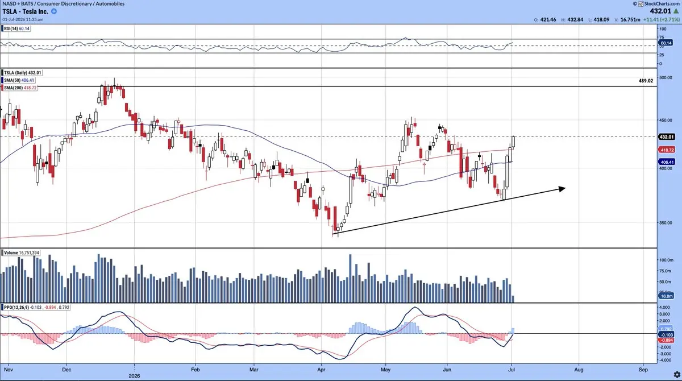Viewport: 682px width, 381px height.
Task: Select the RSI(14) 60.14 legend label
Action: click(16, 28)
